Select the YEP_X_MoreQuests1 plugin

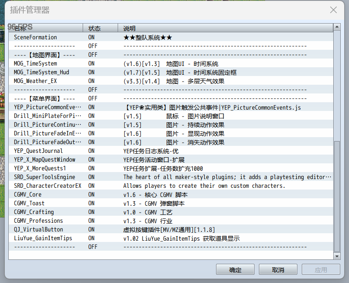click(171, 168)
